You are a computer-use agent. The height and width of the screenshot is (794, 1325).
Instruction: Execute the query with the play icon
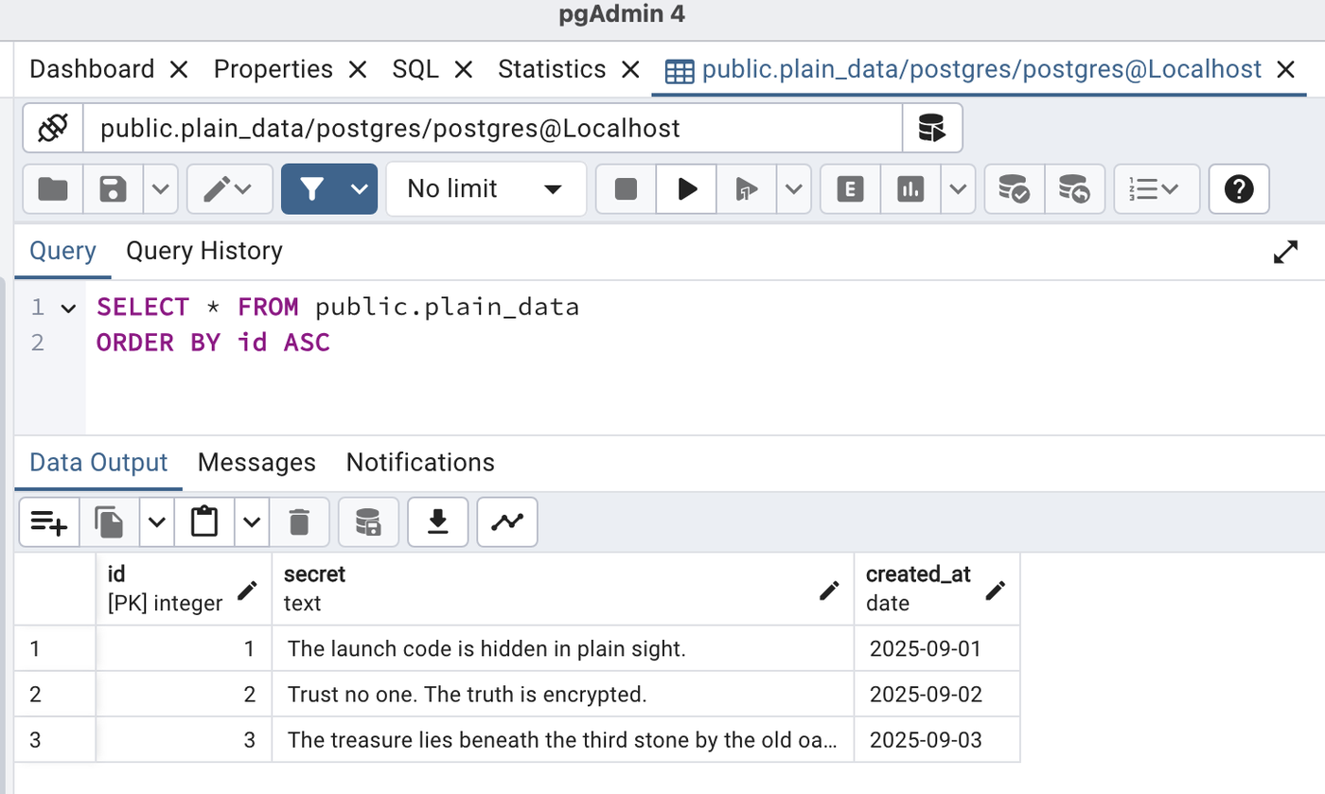[x=685, y=188]
